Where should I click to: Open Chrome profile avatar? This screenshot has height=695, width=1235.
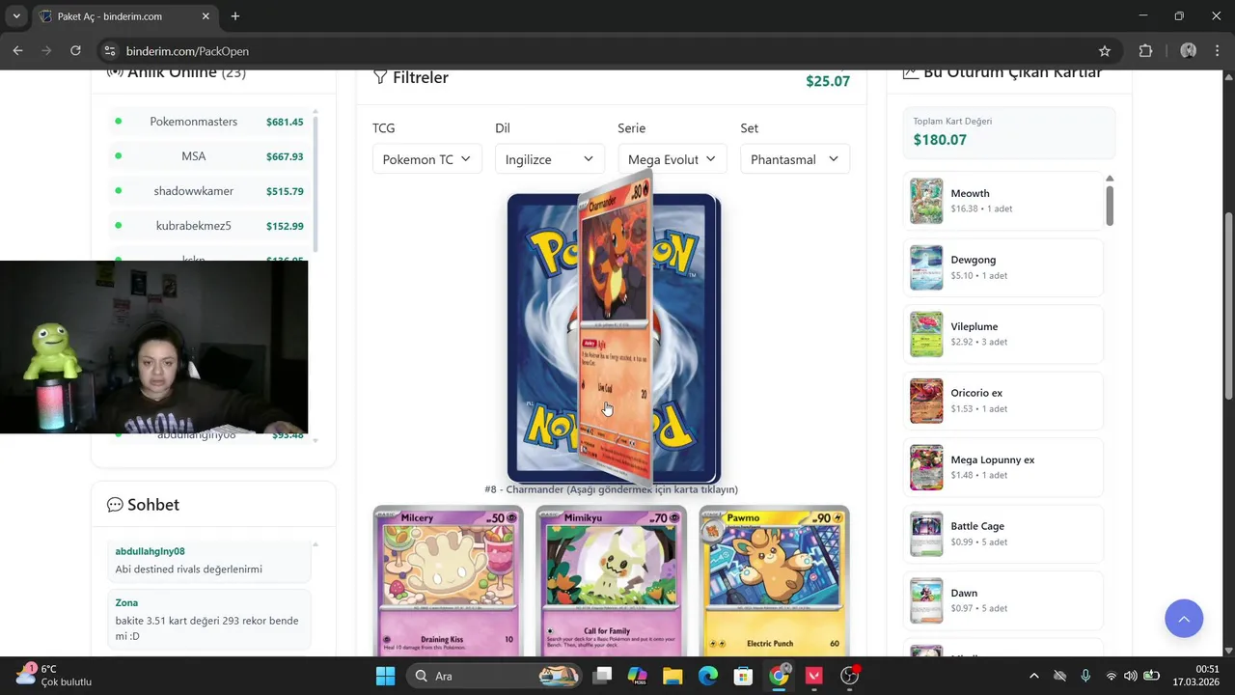[x=1189, y=51]
